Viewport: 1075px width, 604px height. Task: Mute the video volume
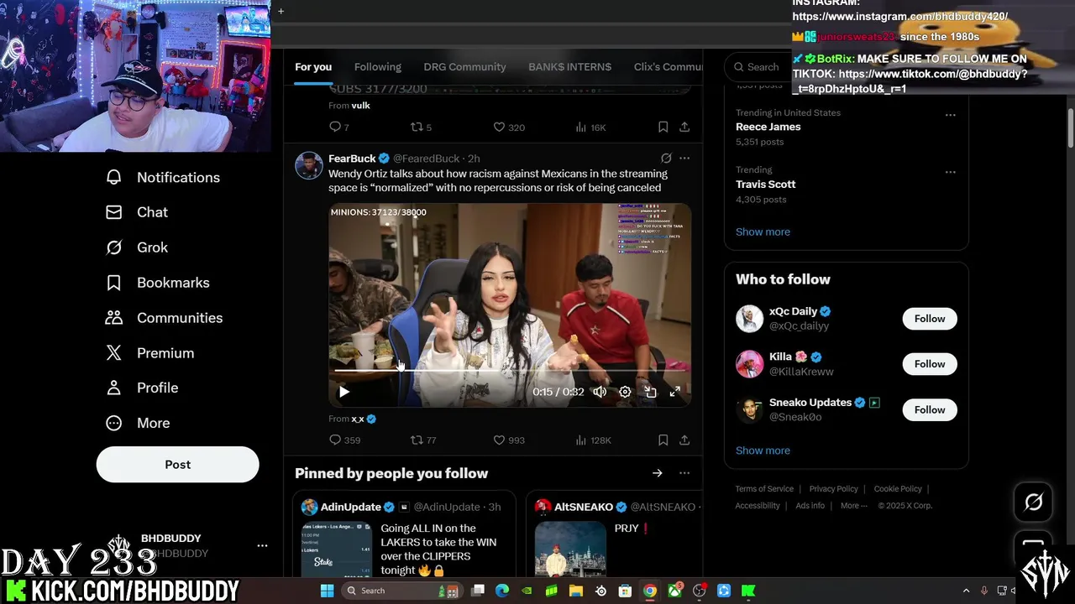pyautogui.click(x=600, y=392)
